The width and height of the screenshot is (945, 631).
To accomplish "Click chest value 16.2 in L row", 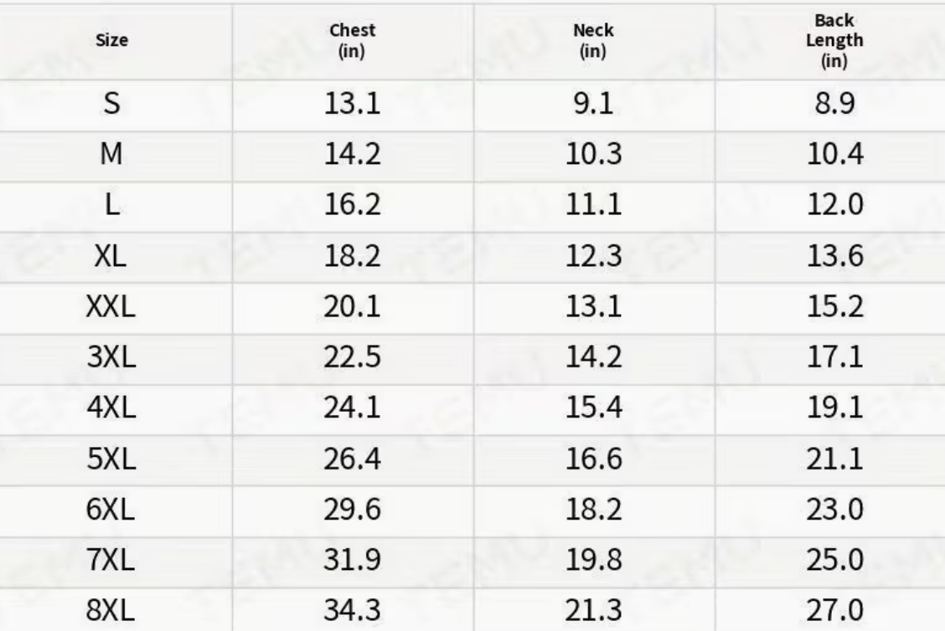I will (353, 207).
